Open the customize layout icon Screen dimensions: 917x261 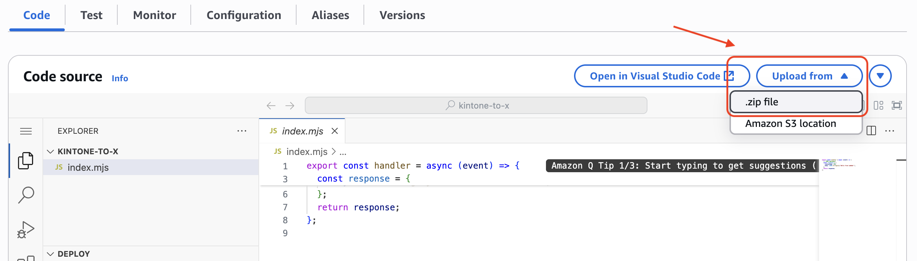[x=879, y=105]
